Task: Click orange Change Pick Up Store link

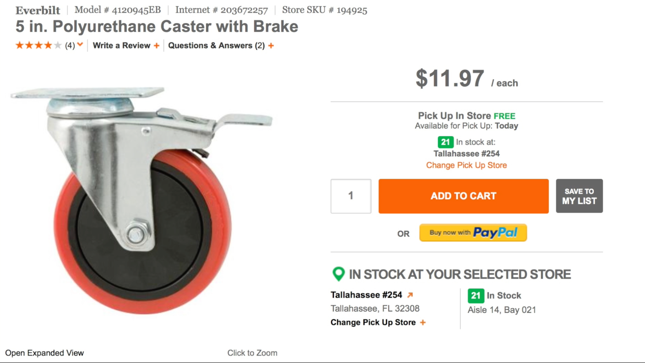Action: point(466,165)
